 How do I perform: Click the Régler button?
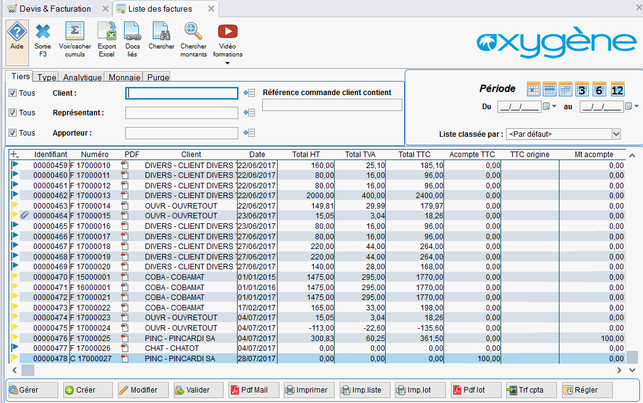pyautogui.click(x=587, y=390)
